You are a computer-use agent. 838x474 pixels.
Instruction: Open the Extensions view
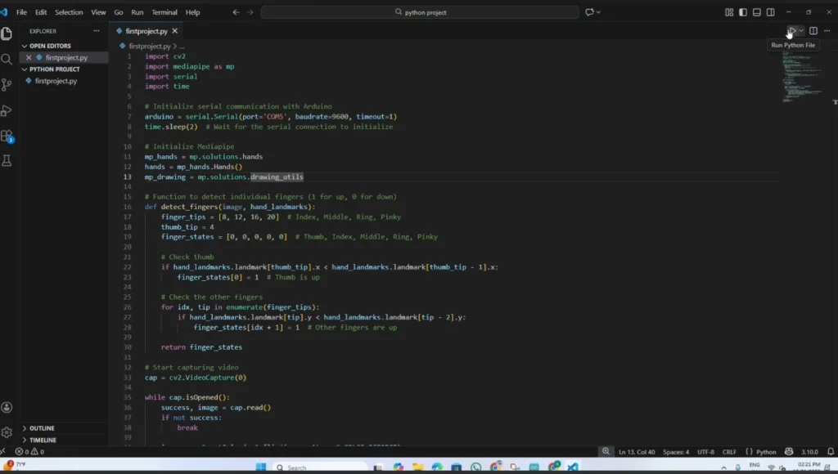tap(7, 136)
